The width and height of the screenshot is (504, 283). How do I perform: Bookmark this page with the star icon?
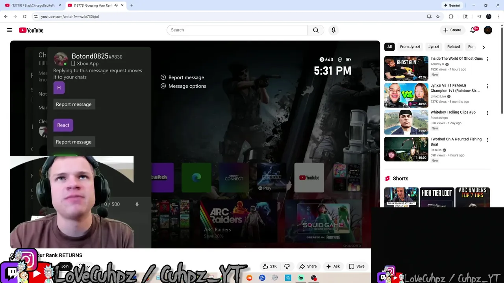438,17
